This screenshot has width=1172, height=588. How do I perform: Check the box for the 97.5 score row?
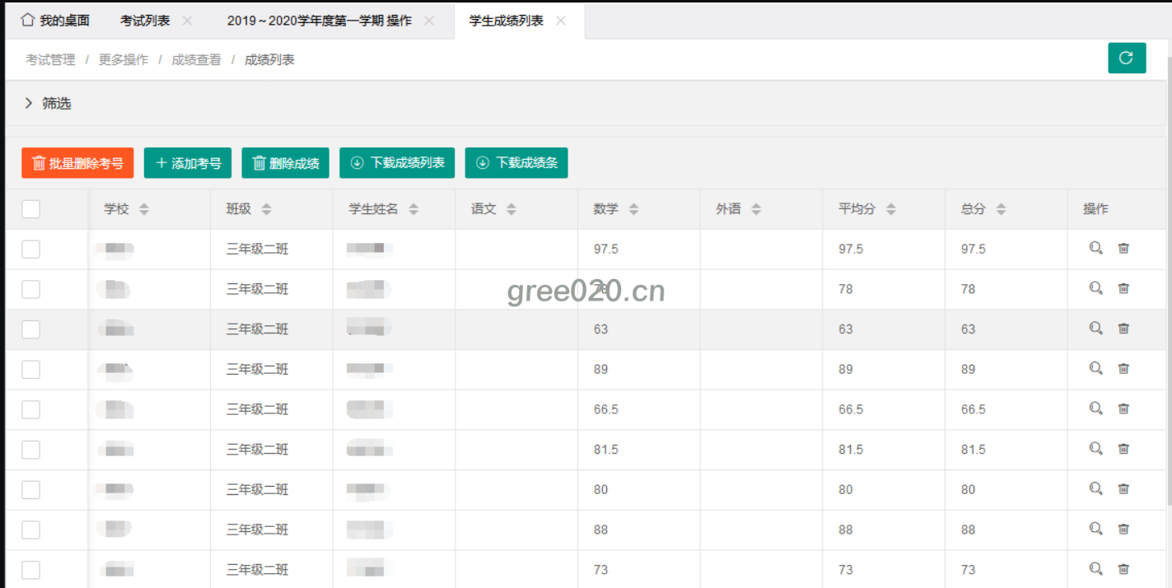[31, 249]
